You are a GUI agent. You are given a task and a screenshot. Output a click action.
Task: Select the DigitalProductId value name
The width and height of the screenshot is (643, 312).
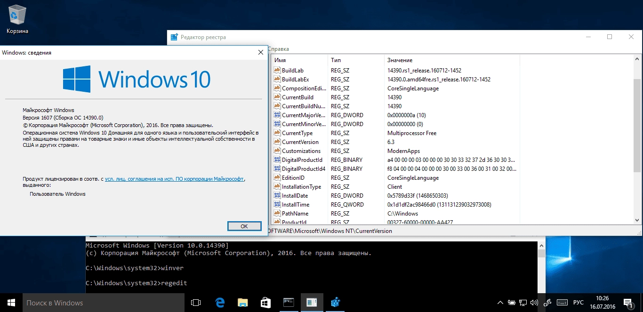tap(302, 160)
